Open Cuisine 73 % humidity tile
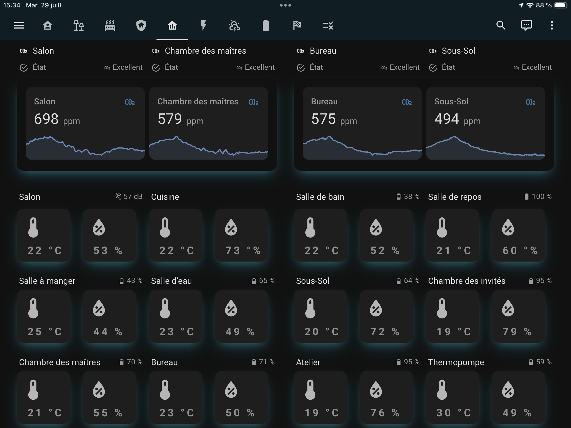The height and width of the screenshot is (428, 571). 241,235
